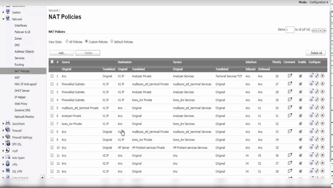
Task: Tick the select-all checkbox in table header
Action: (x=52, y=62)
